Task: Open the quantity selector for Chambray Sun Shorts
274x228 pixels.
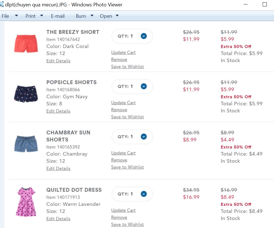Action: coord(143,136)
